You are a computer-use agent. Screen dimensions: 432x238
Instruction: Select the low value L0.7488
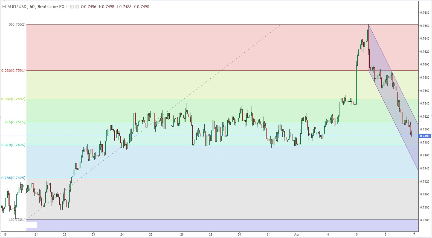click(x=124, y=7)
